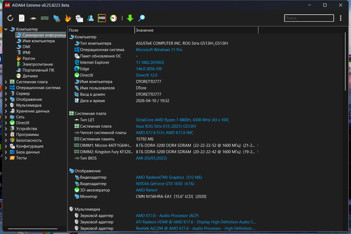Open the three-dot options menu

pos(341,18)
